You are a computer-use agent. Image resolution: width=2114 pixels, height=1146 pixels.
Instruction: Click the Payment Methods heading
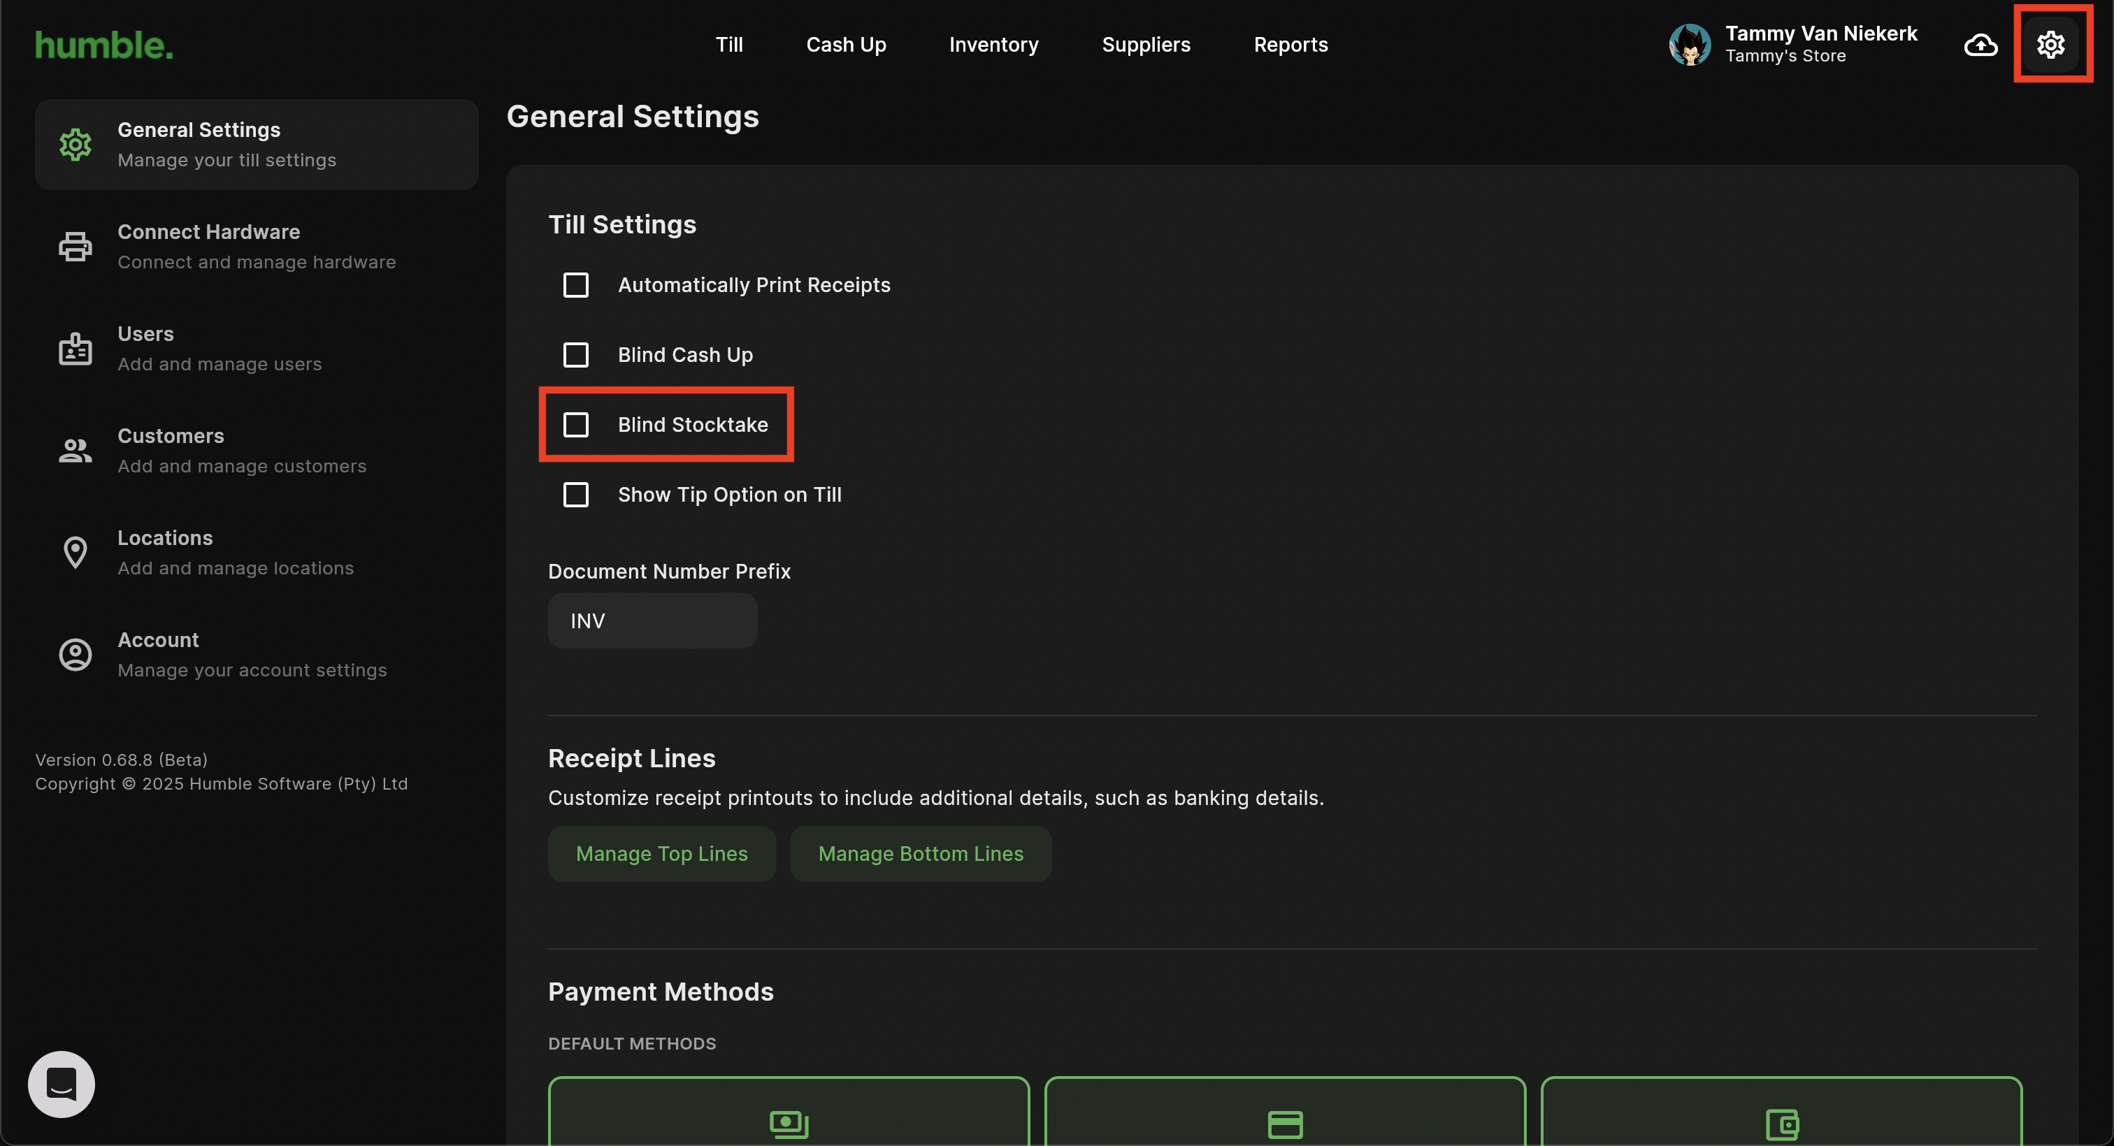point(661,992)
